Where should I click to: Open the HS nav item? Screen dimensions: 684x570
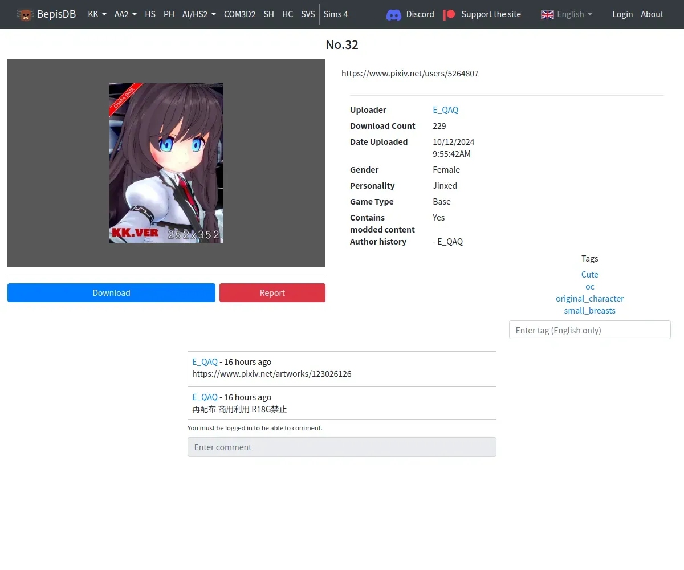150,14
